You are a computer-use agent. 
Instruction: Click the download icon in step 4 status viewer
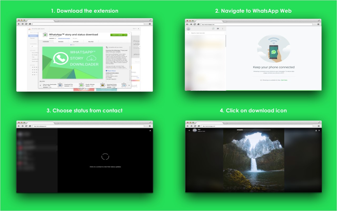pos(316,131)
